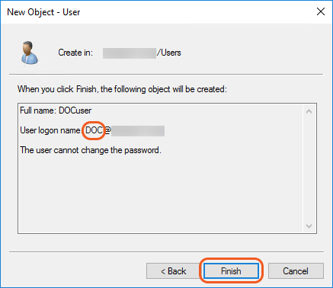The height and width of the screenshot is (288, 333).
Task: Click the scroll up arrow in summary box
Action: coord(309,111)
